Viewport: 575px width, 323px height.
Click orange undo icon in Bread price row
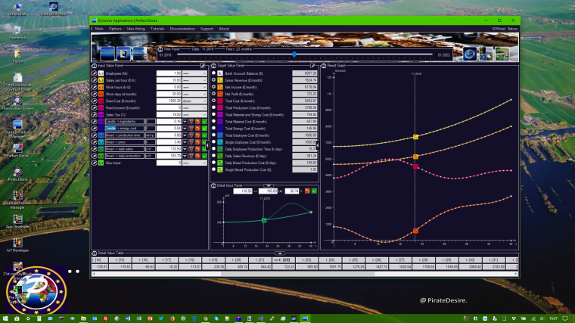pyautogui.click(x=198, y=142)
